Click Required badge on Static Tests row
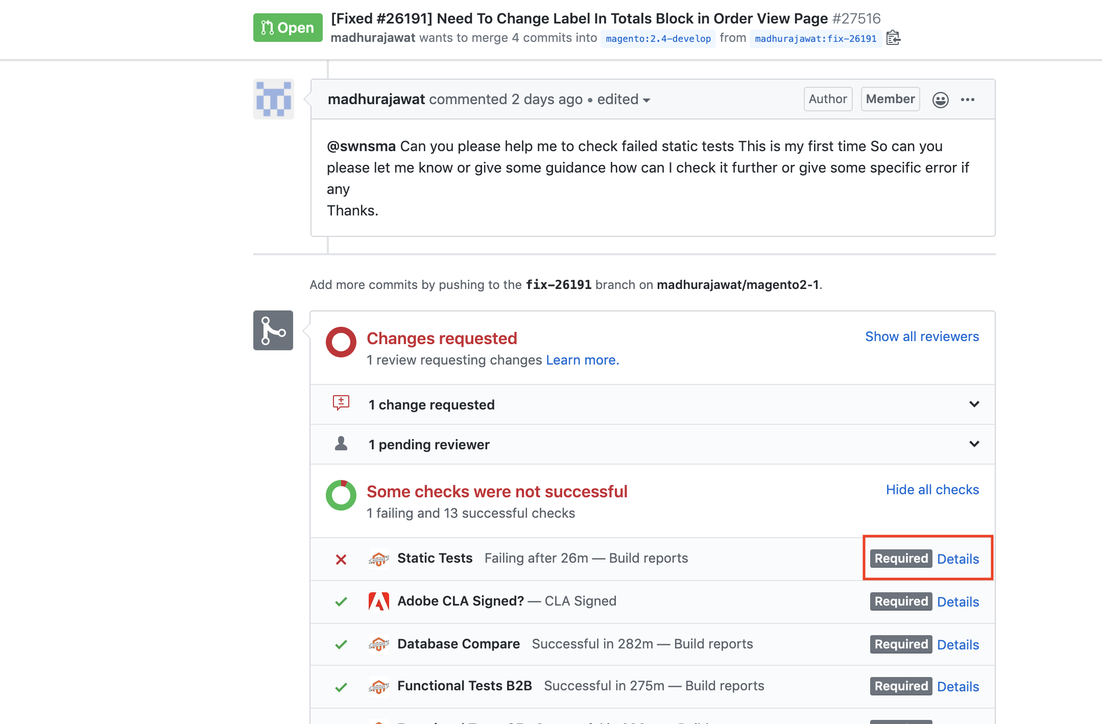Viewport: 1102px width, 724px height. [901, 559]
